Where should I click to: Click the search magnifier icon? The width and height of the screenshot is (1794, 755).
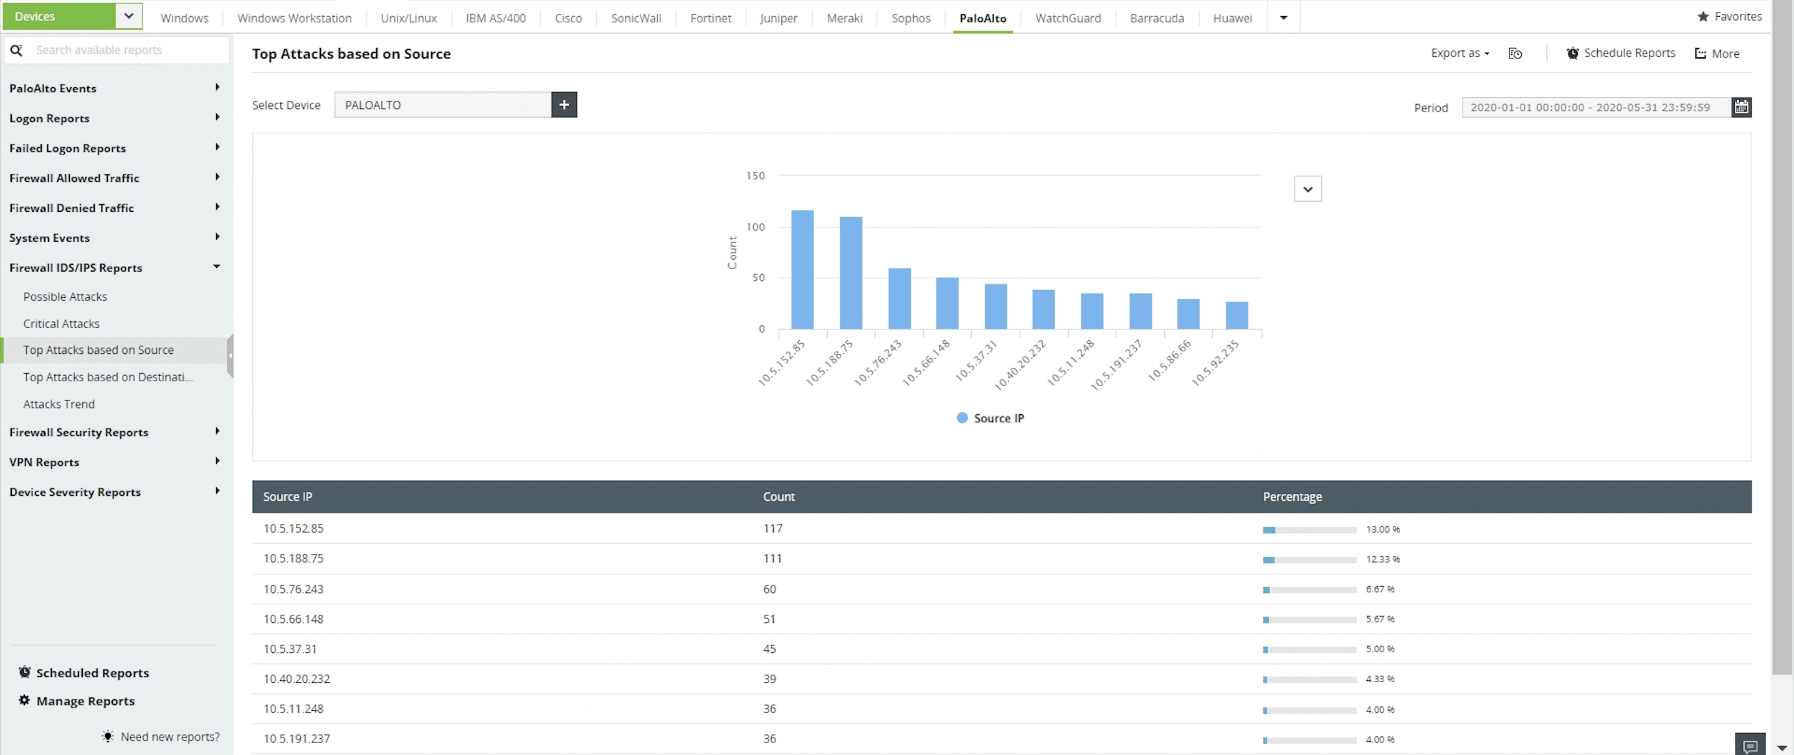(x=17, y=50)
